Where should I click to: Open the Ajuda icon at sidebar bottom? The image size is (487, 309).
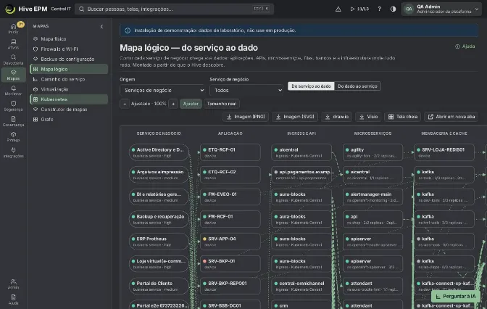coord(13,300)
